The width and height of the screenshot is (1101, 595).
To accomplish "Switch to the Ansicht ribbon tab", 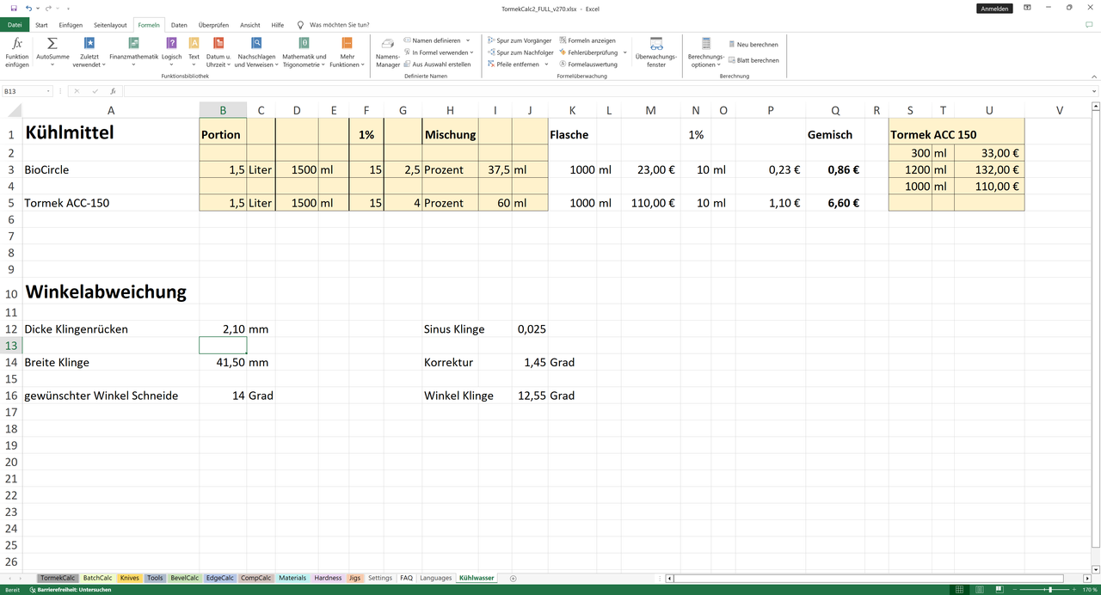I will pos(250,25).
